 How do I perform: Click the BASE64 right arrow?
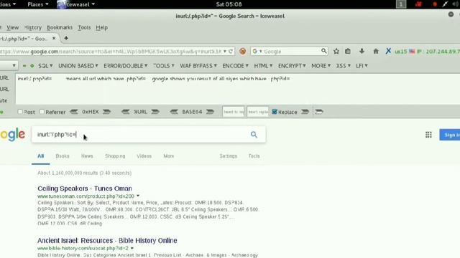210,112
